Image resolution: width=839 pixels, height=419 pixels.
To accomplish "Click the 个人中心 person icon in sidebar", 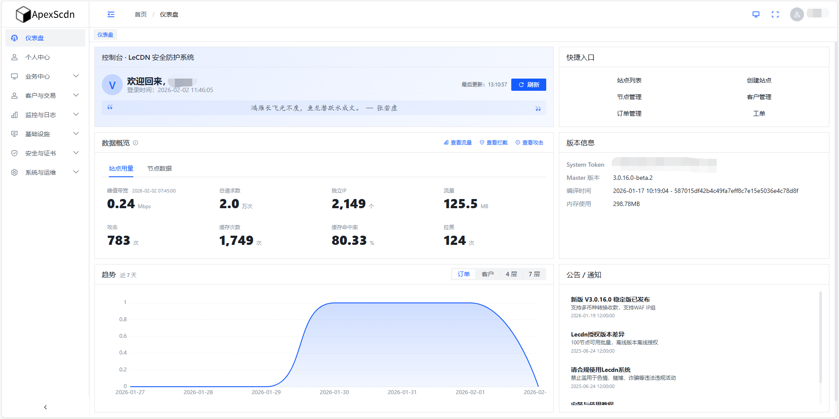I will [x=14, y=57].
